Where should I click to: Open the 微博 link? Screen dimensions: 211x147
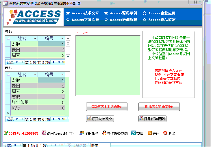pos(137,133)
